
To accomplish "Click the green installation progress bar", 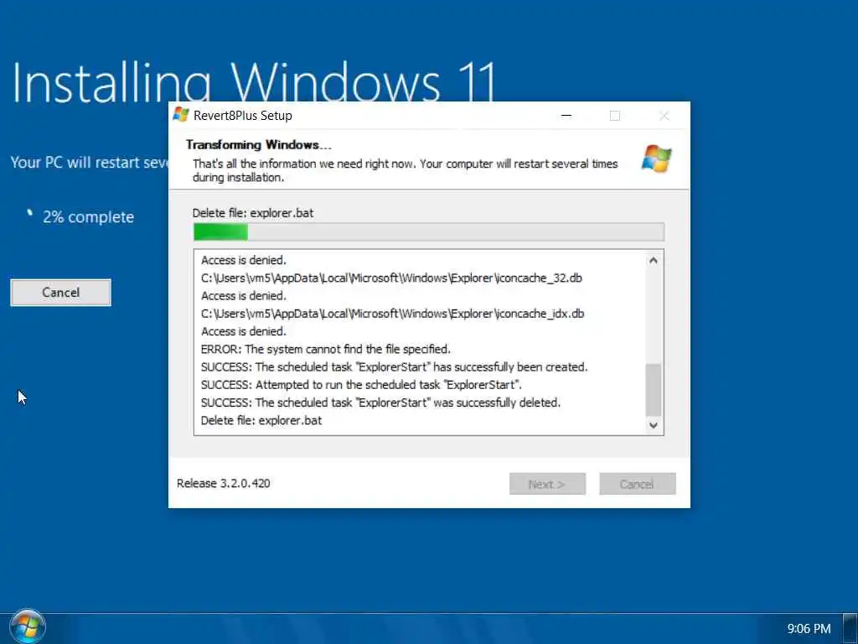I will (x=429, y=231).
